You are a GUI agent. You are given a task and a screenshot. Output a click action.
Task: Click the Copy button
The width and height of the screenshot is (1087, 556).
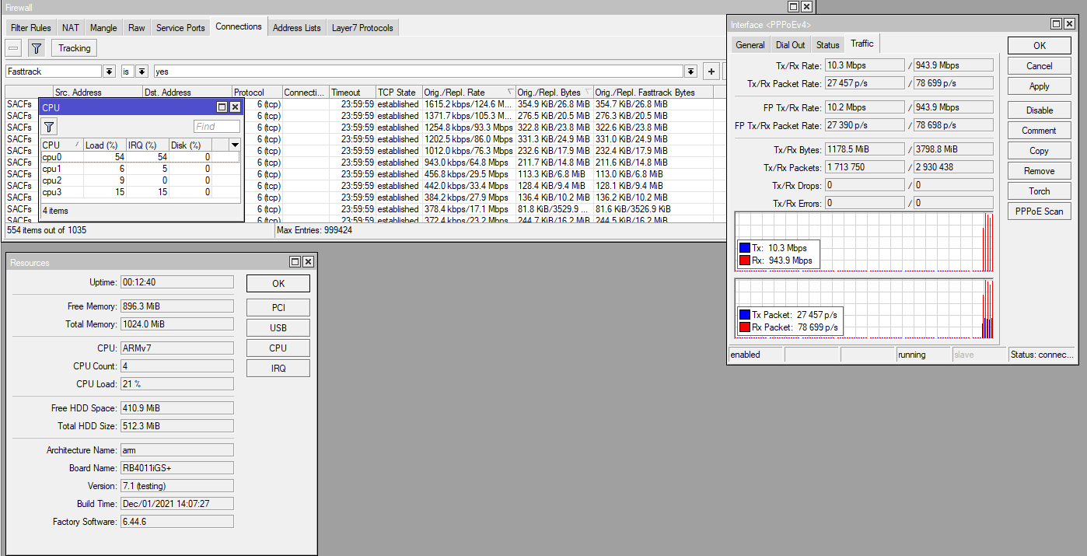pos(1040,151)
